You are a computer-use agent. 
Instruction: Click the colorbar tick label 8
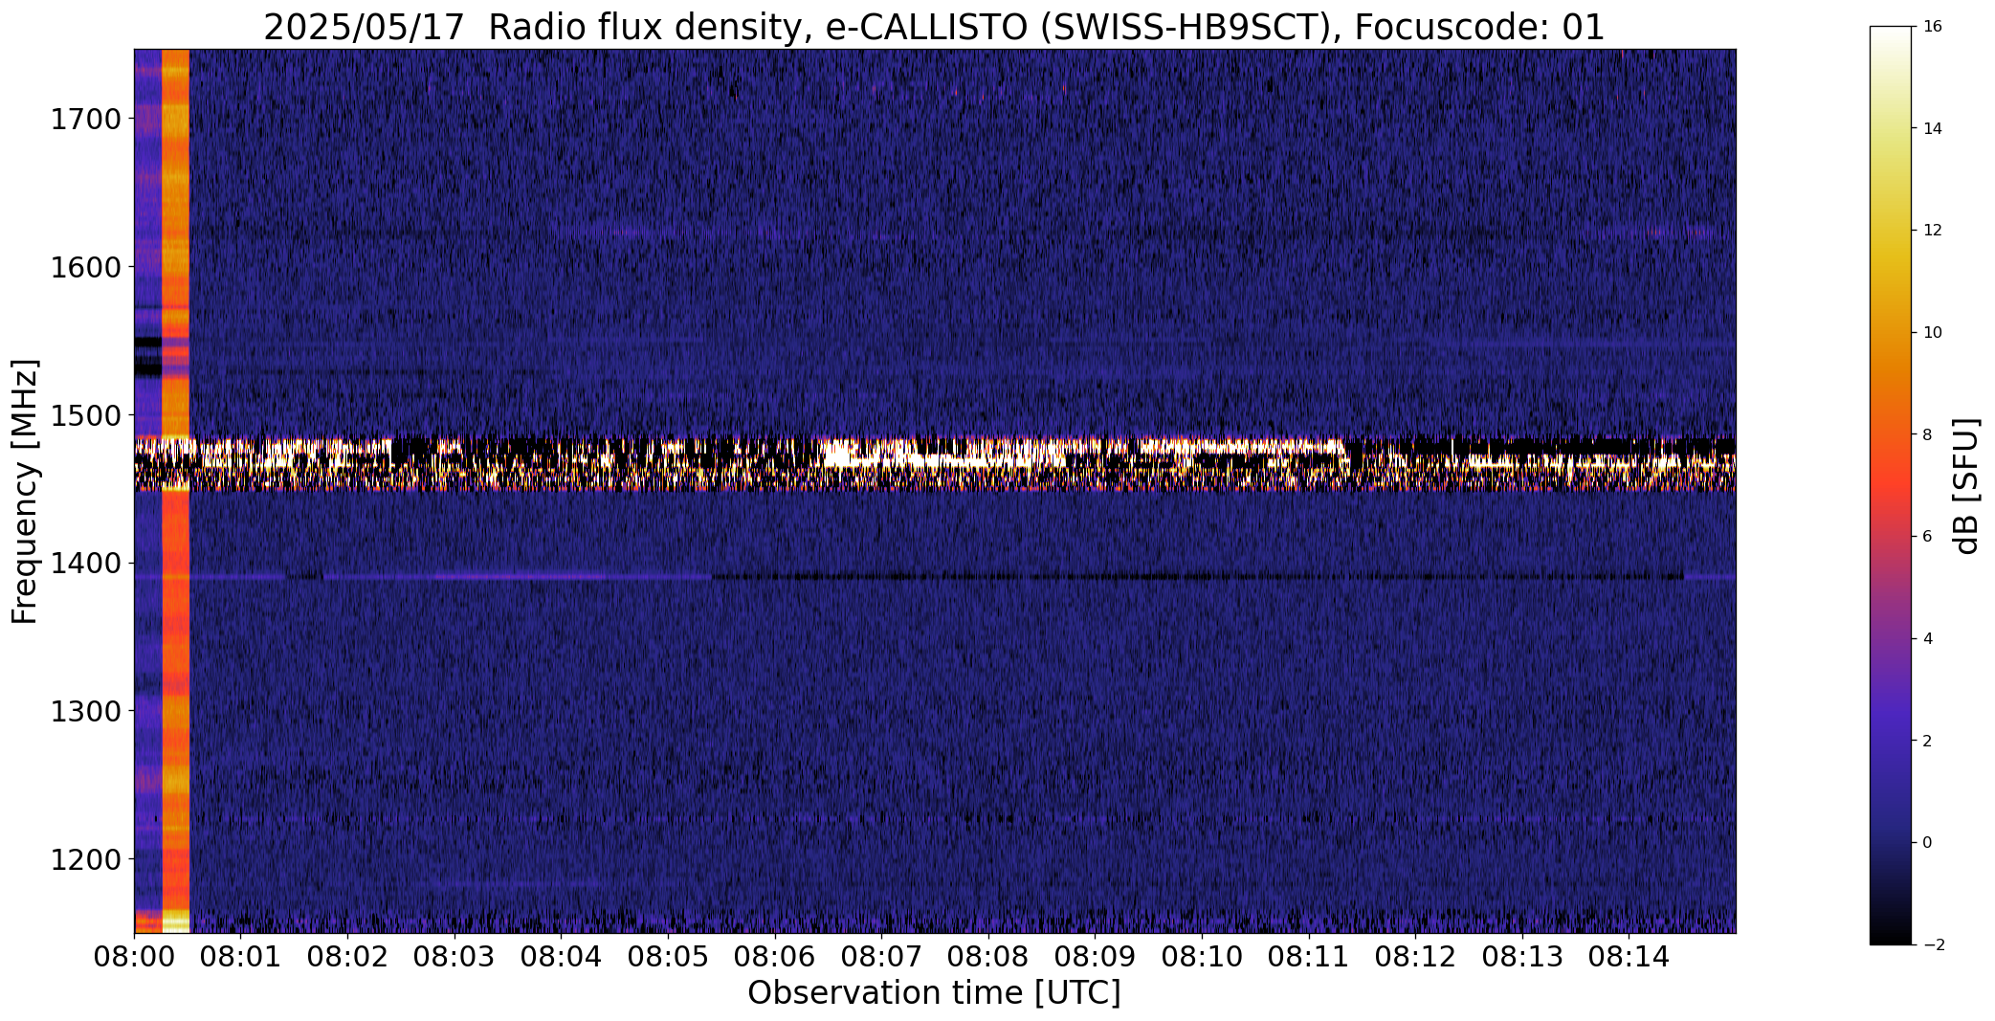1927,434
